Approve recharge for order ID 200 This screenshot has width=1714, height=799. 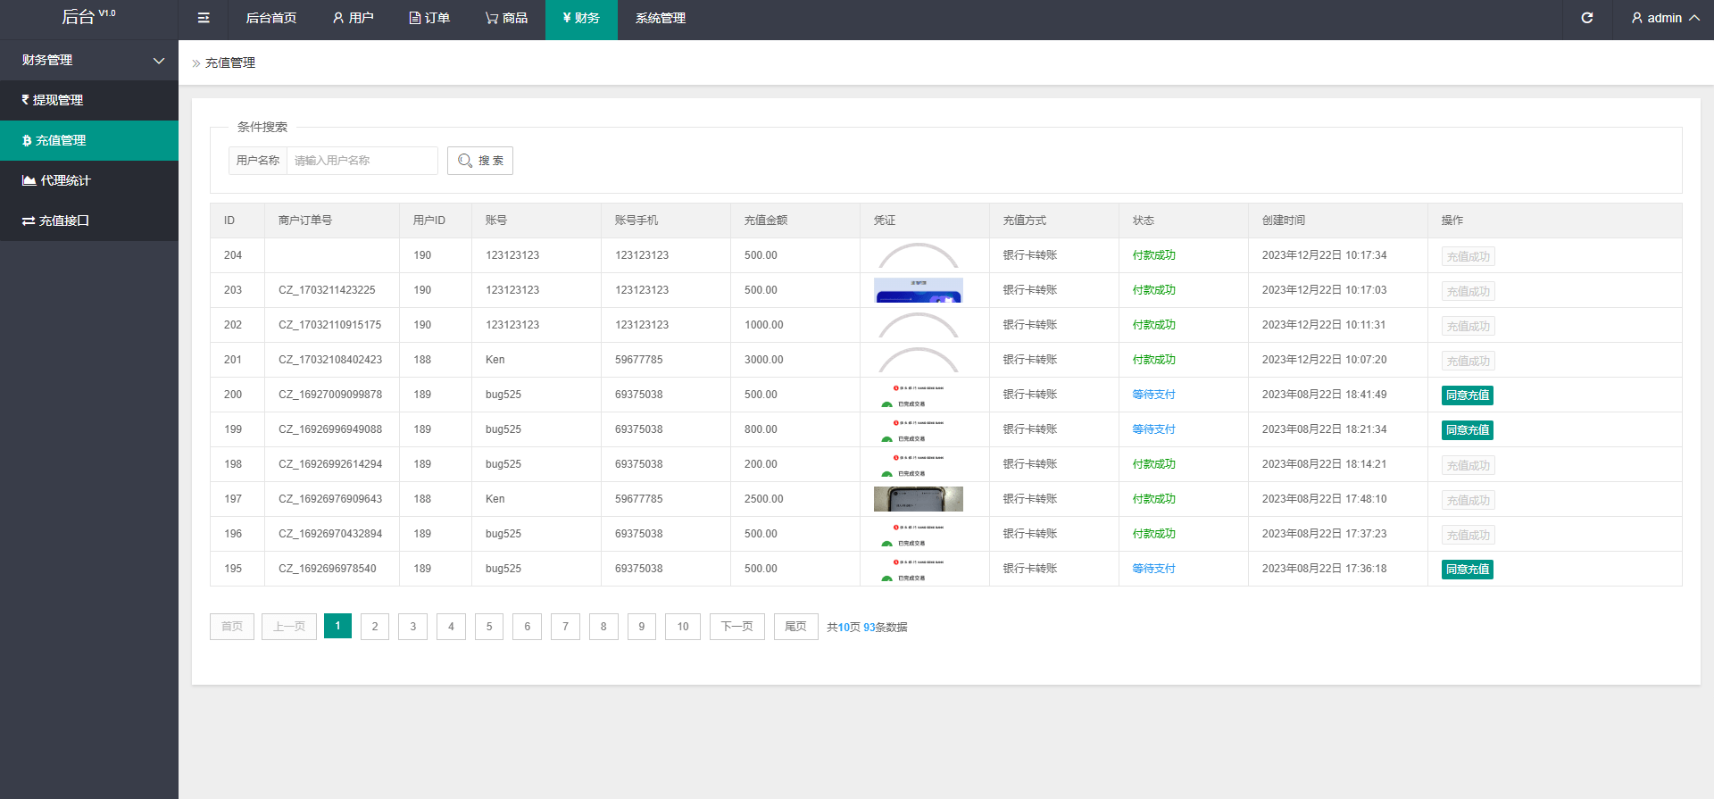tap(1467, 395)
